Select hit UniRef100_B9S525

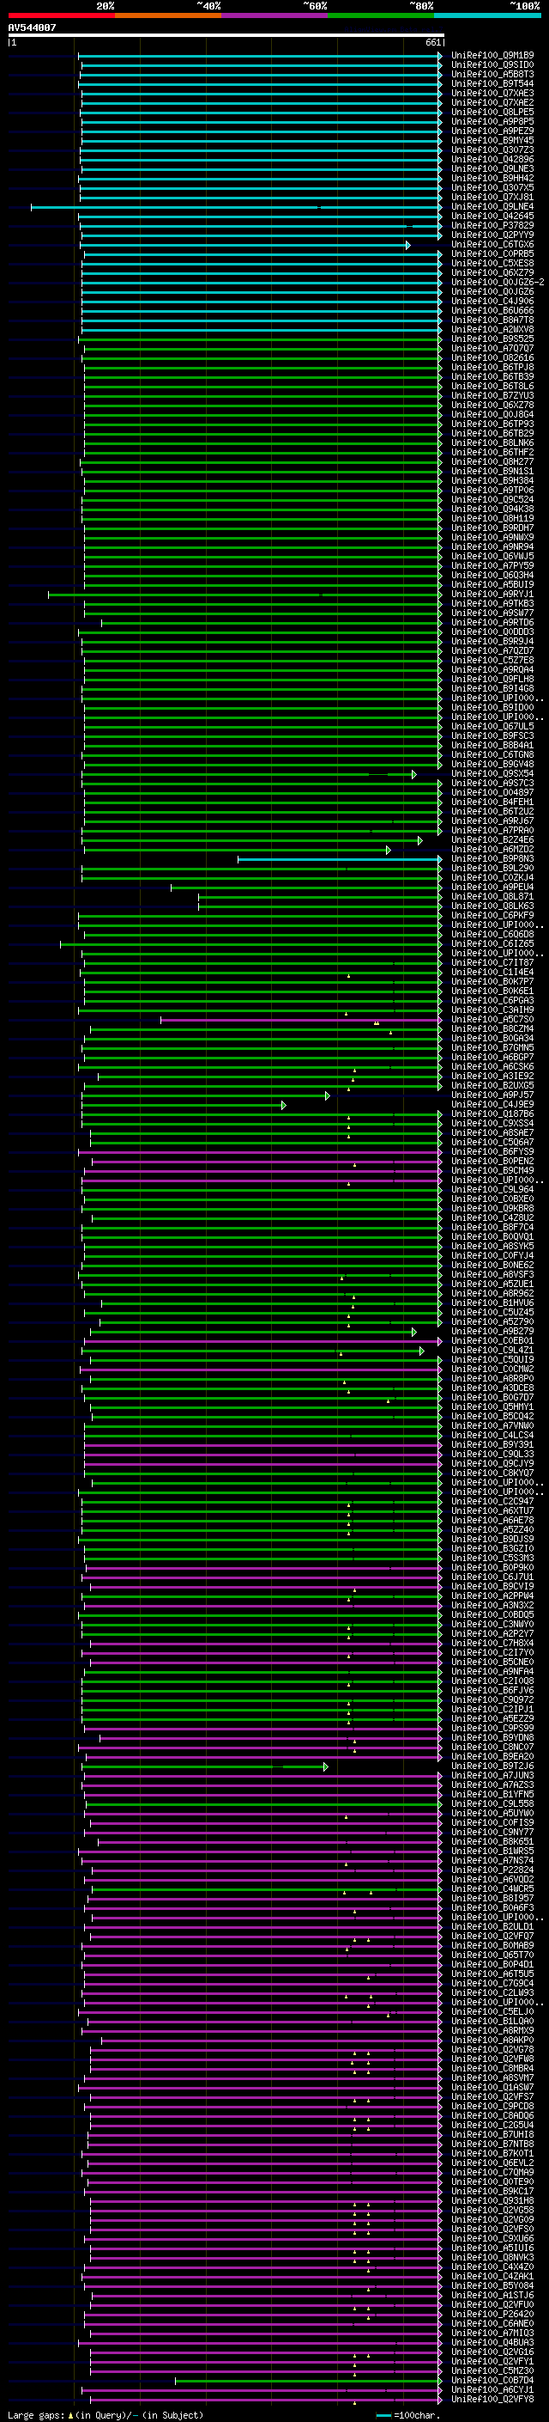pyautogui.click(x=492, y=339)
